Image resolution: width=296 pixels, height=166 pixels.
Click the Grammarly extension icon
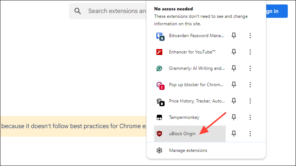[x=159, y=68]
